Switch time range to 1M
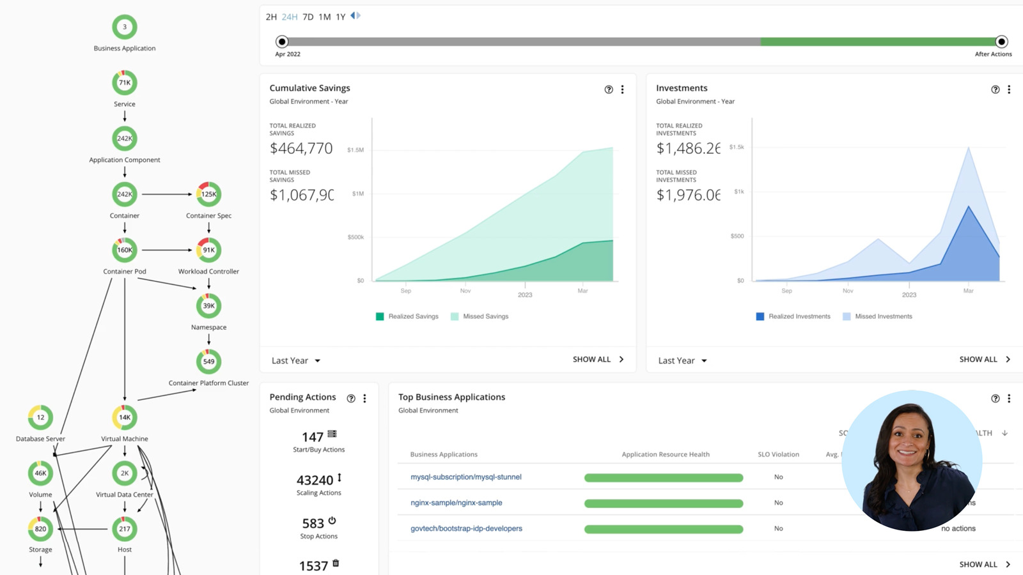Viewport: 1023px width, 575px height. coord(325,17)
